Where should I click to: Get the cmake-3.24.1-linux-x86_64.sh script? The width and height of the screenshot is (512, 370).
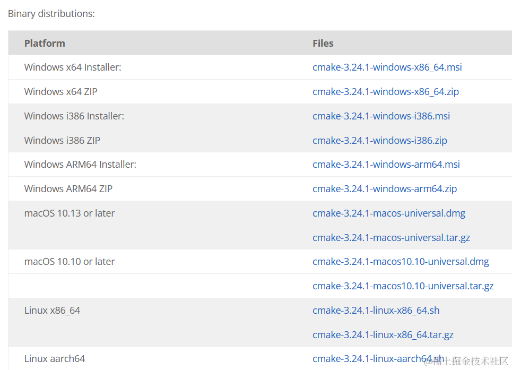click(x=376, y=311)
